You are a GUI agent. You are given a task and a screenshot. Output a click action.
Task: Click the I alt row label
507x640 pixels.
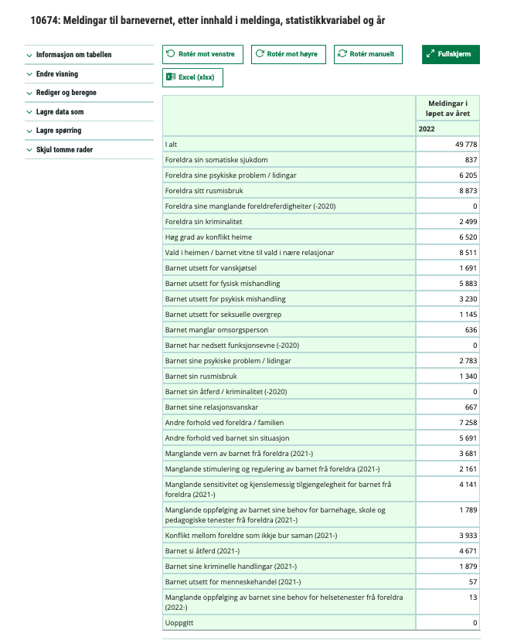coord(172,145)
